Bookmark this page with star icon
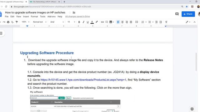 click(x=187, y=7)
